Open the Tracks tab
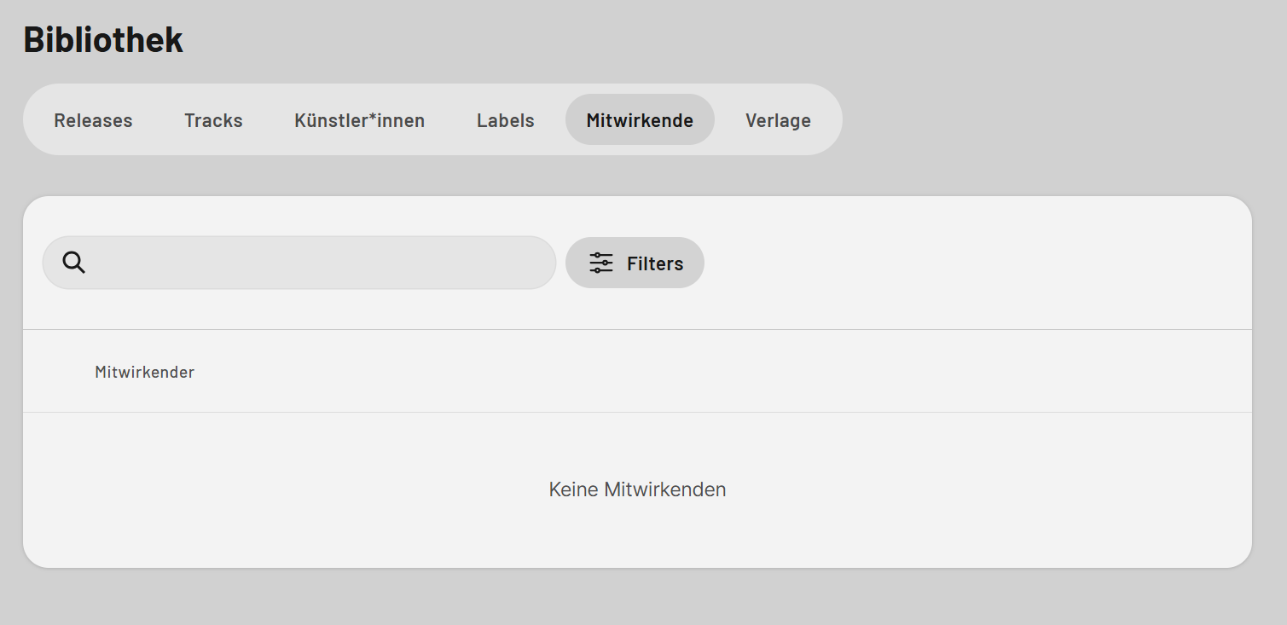Screen dimensions: 1287x625 coord(213,120)
